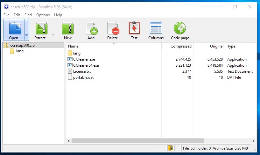
Task: Click the lang folder icon in tree pane
Action: click(x=12, y=51)
